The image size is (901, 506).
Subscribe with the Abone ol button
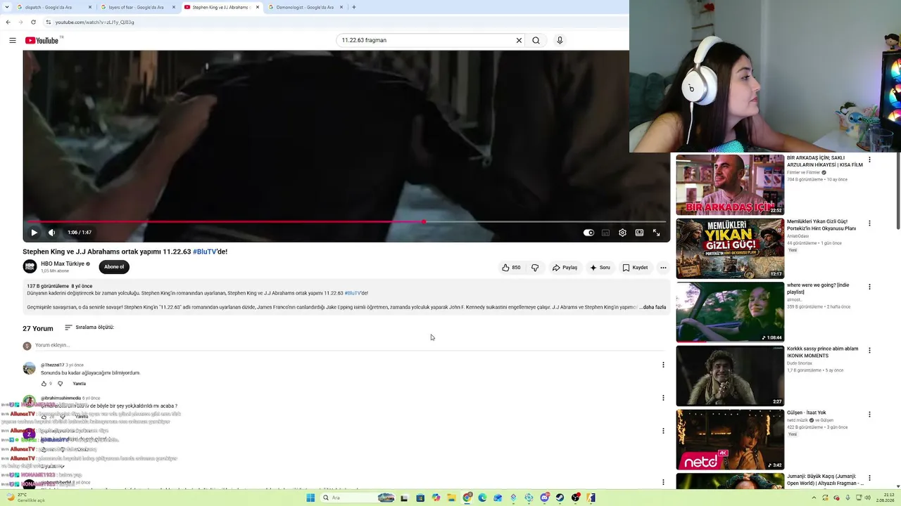pos(114,267)
